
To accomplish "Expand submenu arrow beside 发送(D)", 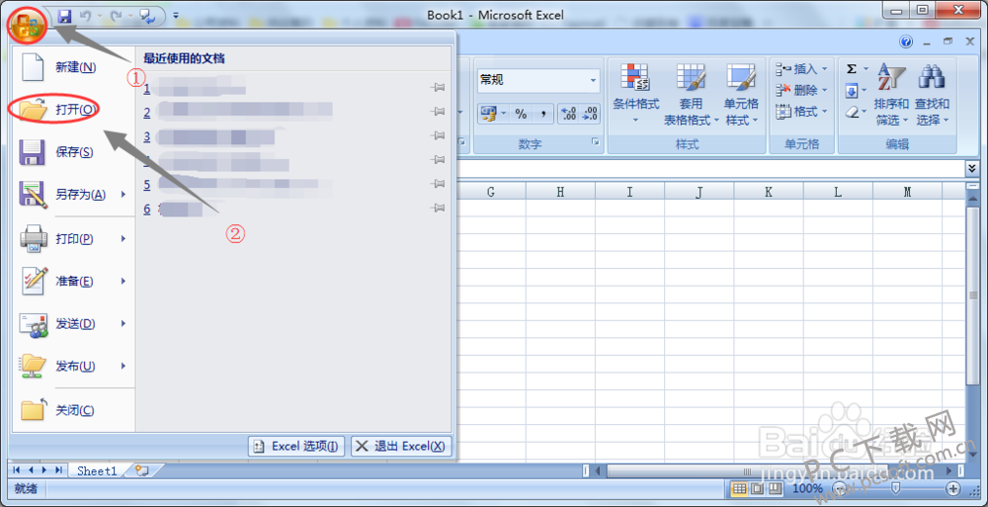I will pyautogui.click(x=123, y=323).
